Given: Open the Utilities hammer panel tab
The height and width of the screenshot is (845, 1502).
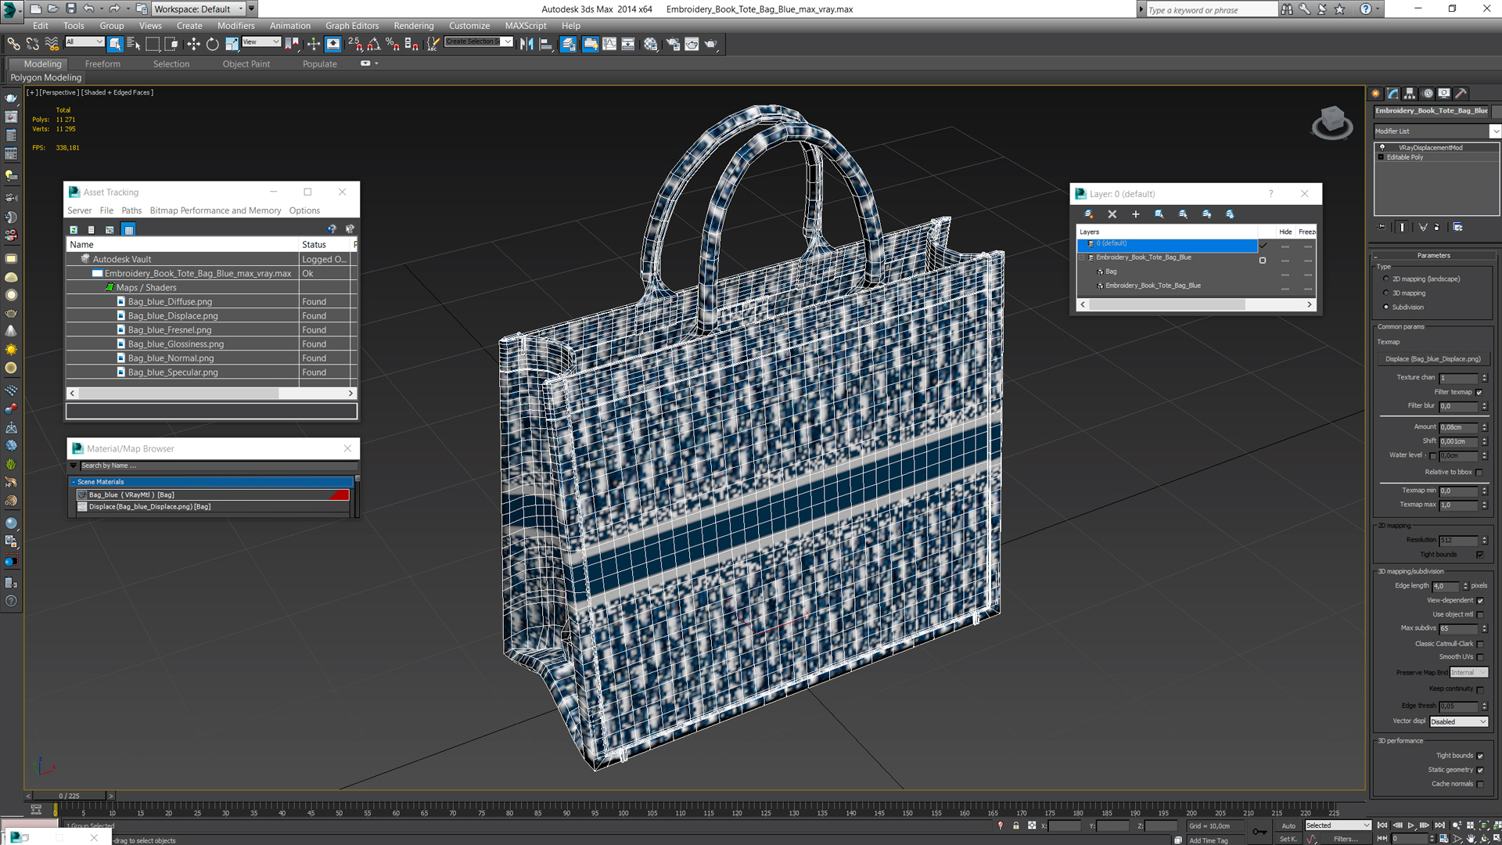Looking at the screenshot, I should pyautogui.click(x=1461, y=93).
